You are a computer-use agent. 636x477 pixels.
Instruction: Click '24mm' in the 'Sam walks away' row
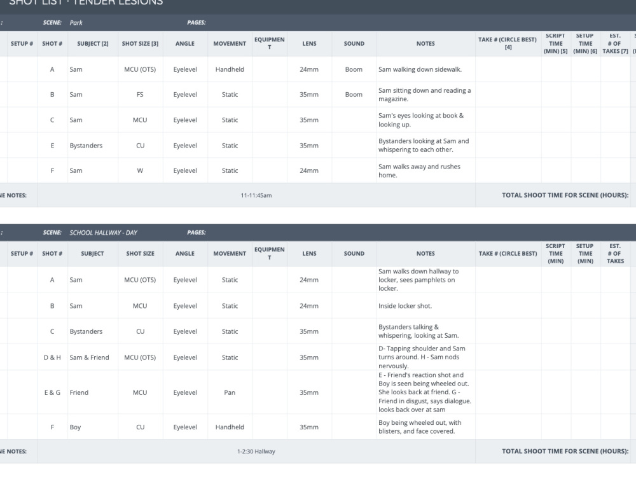[x=309, y=170]
